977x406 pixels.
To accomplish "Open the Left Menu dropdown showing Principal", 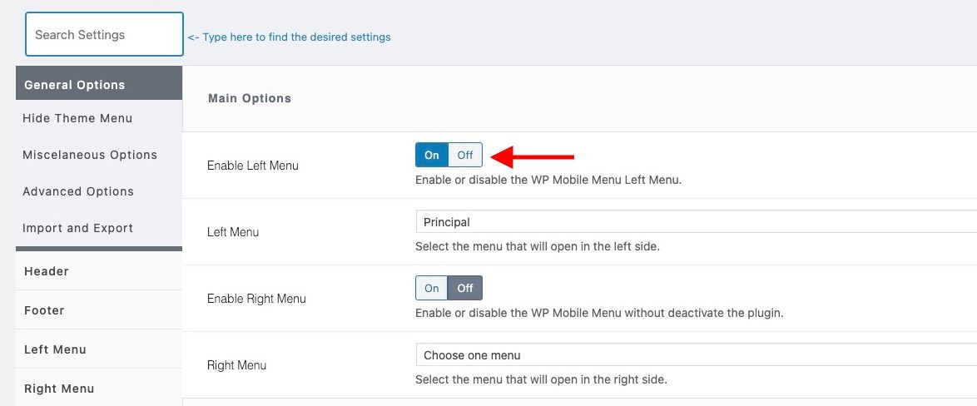I will [696, 221].
